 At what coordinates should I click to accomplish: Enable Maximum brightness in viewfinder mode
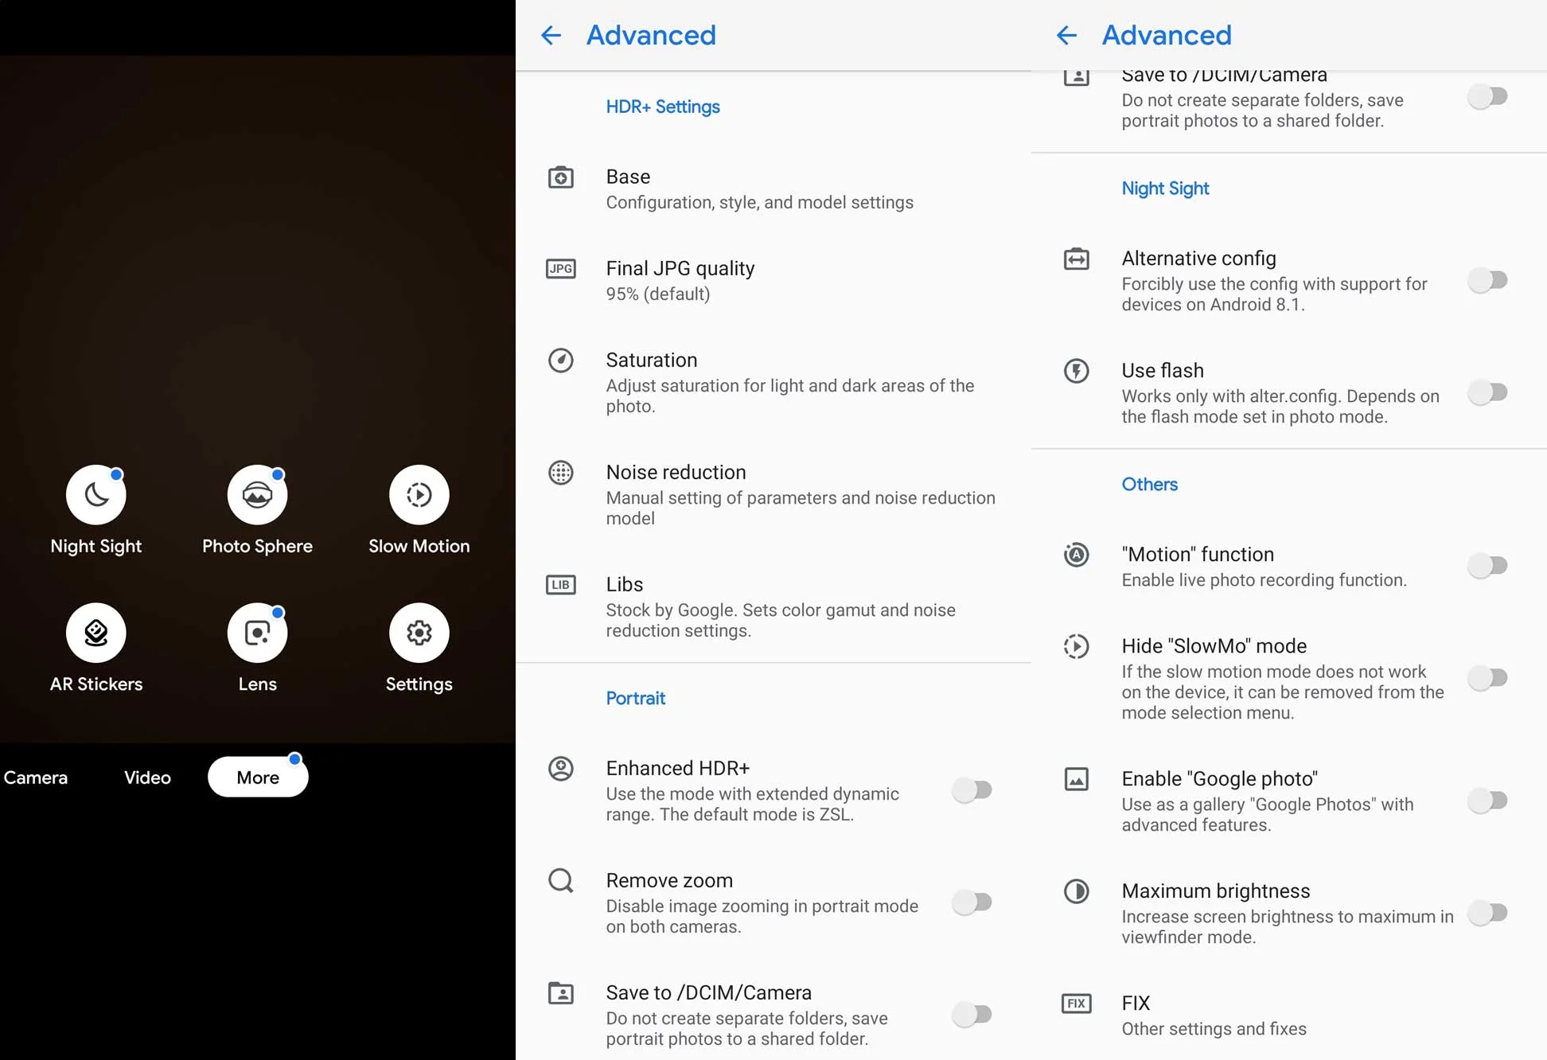point(1490,912)
